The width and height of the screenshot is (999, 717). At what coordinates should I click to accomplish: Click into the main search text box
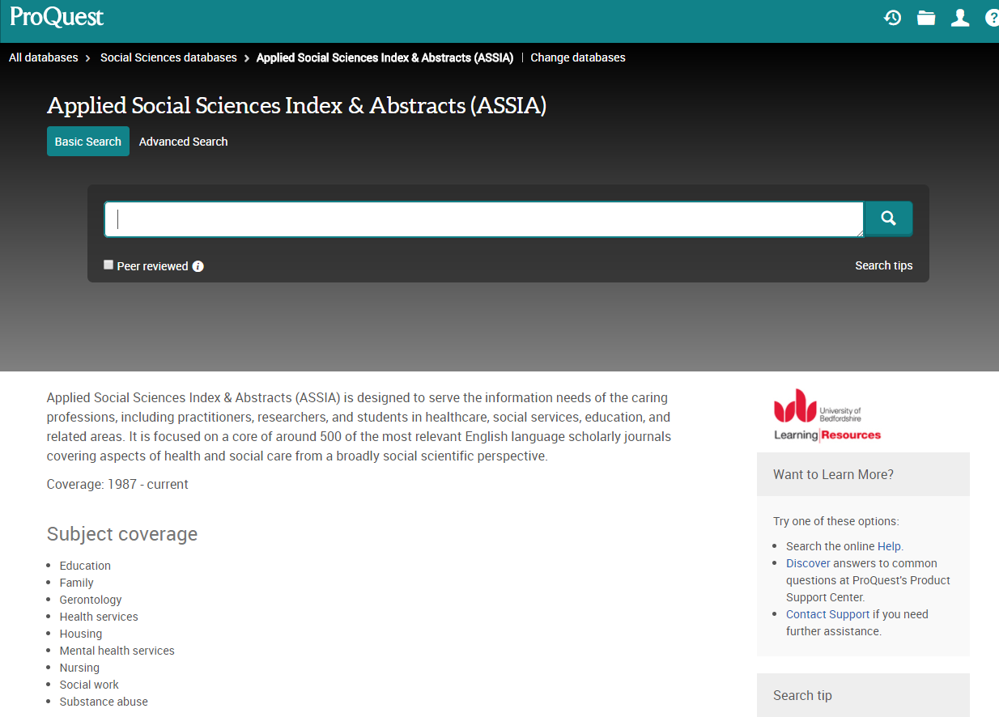click(483, 219)
